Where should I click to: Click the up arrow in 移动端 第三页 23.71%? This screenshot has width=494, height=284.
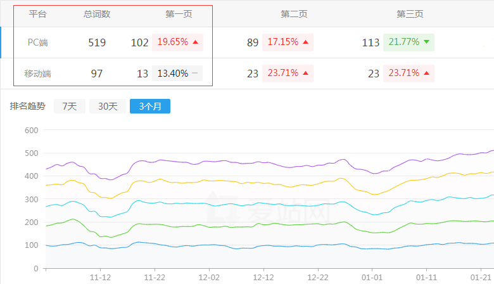(426, 74)
